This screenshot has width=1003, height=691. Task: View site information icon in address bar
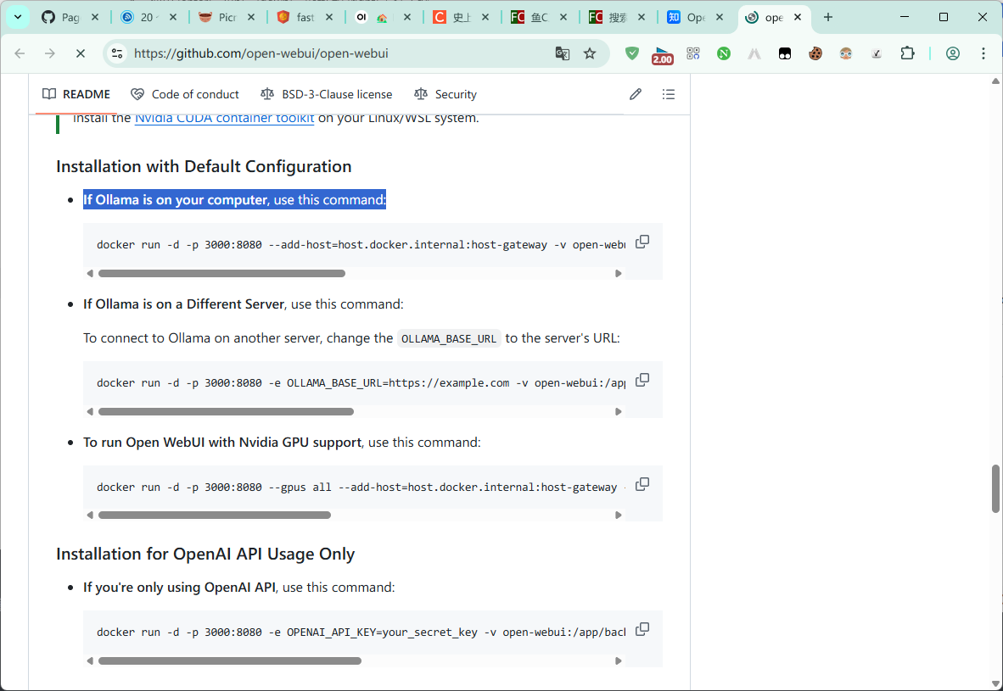[x=117, y=53]
